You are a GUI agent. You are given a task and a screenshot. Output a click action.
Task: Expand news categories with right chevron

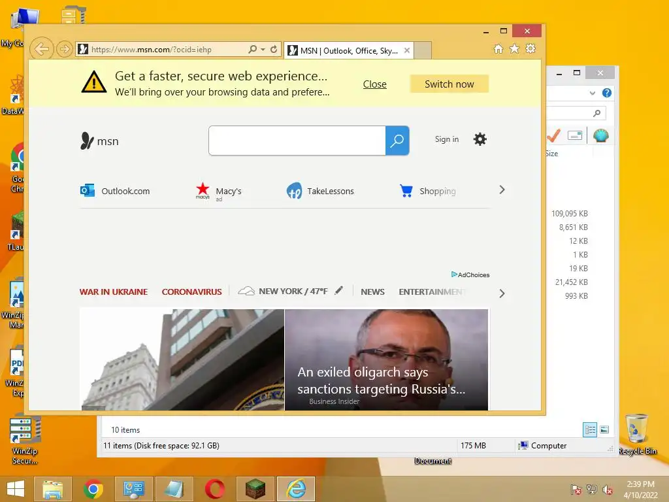(502, 293)
